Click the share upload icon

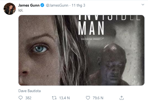121,98
